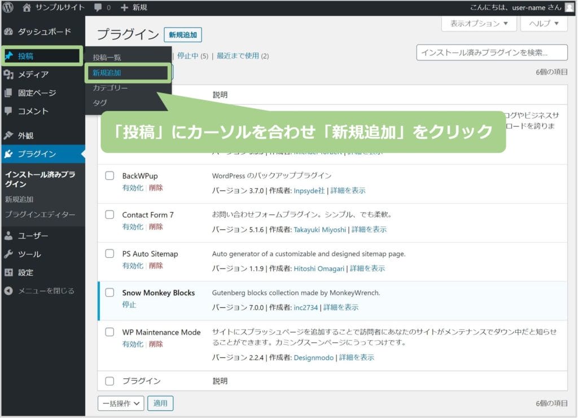Open the Designmodo author link
The height and width of the screenshot is (418, 578).
313,358
